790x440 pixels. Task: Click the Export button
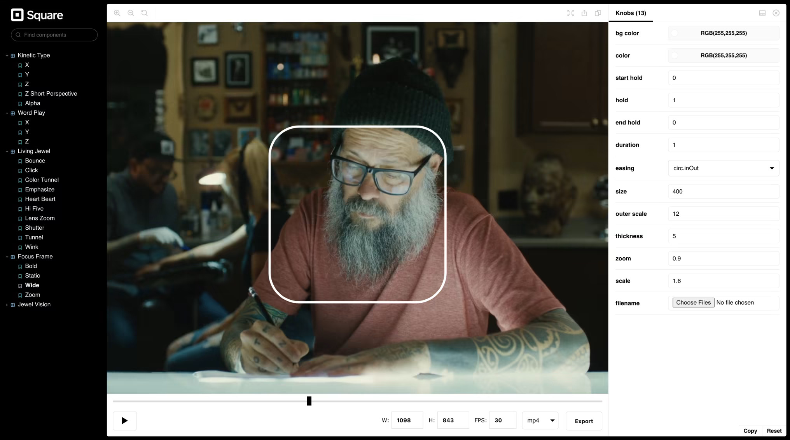click(584, 421)
